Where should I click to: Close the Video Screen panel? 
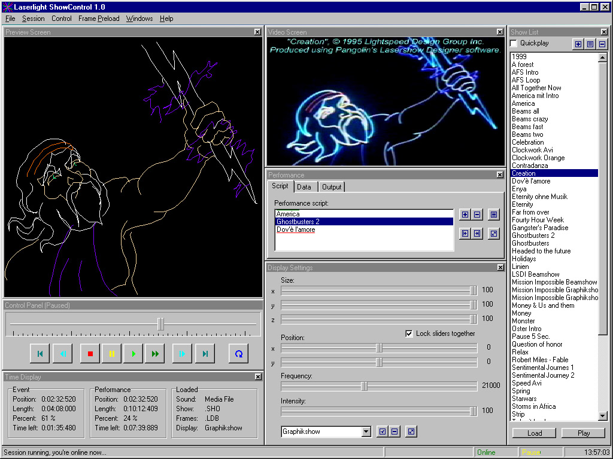tap(500, 32)
